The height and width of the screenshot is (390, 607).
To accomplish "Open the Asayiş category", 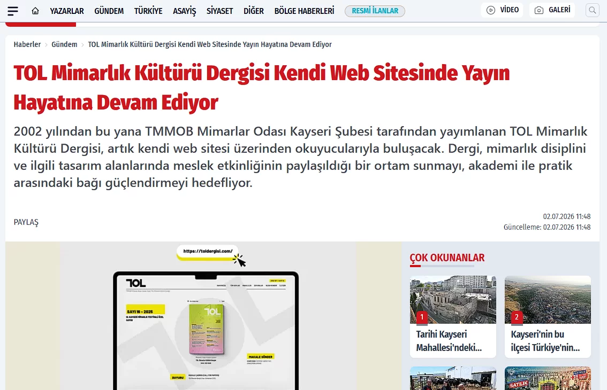I will (x=184, y=11).
